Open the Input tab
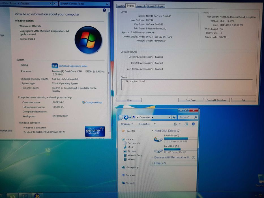 click(x=161, y=7)
